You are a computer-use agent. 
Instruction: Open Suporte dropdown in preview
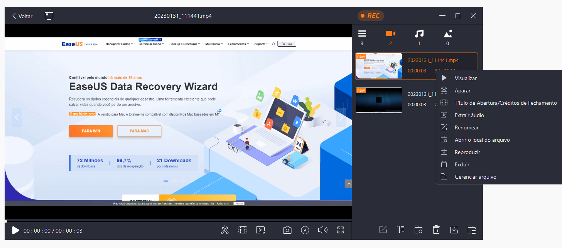pyautogui.click(x=262, y=44)
